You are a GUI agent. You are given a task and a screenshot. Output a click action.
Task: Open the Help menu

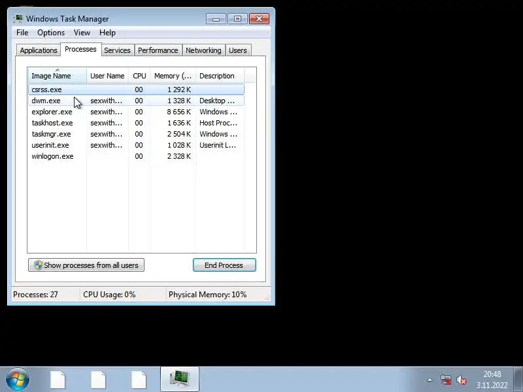[x=107, y=33]
